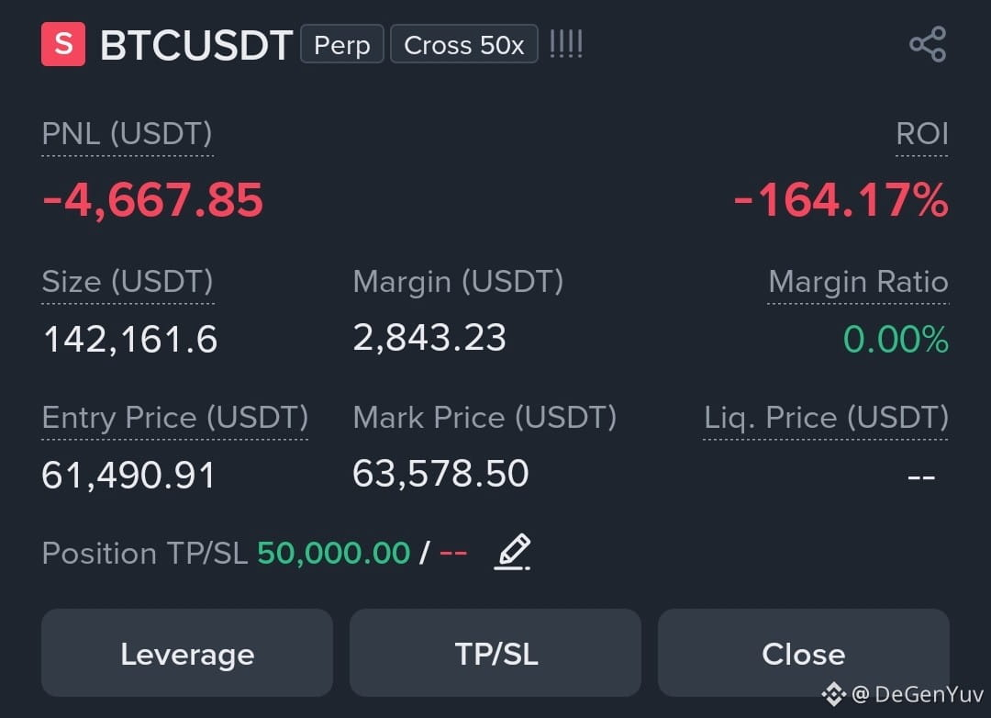Tap the @DeGenYuv watermark handle
The height and width of the screenshot is (718, 991).
[x=917, y=694]
